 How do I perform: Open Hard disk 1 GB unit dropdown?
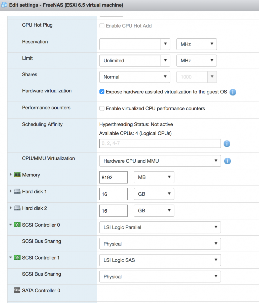click(154, 194)
